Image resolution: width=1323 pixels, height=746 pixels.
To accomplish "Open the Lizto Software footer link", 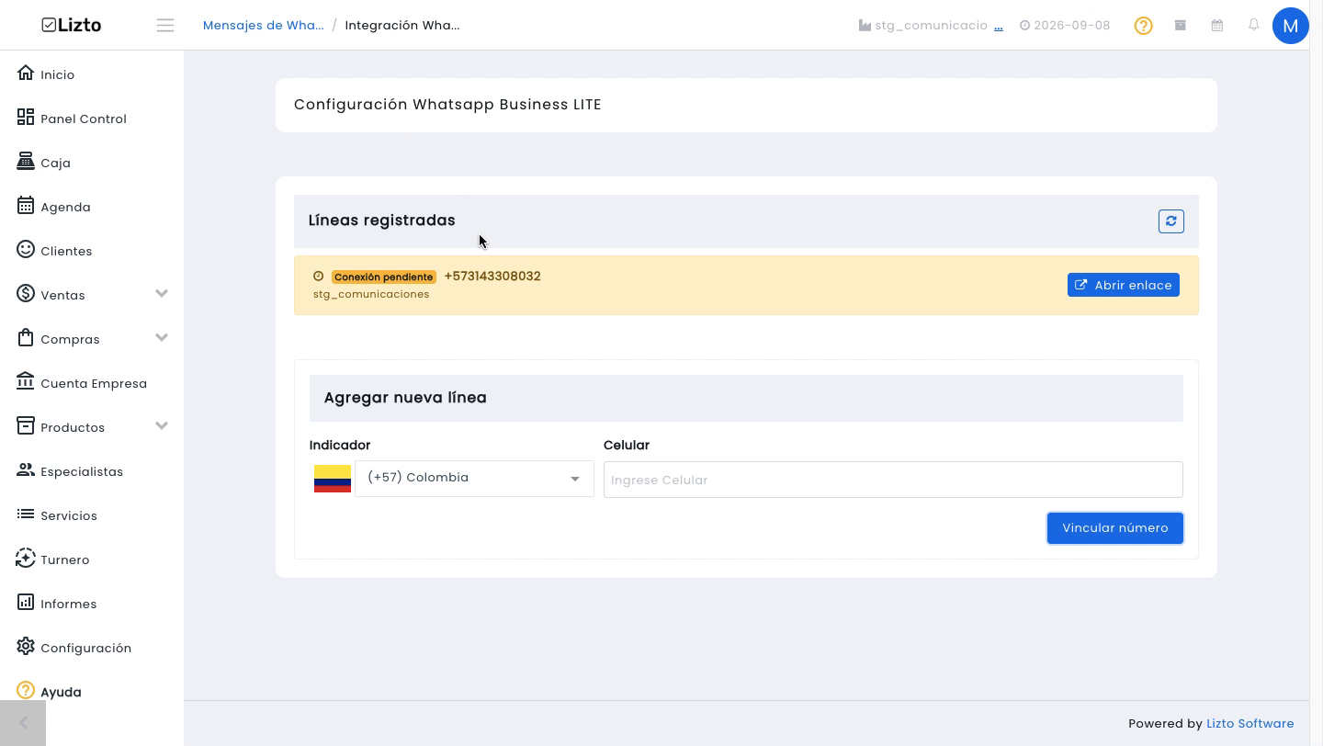I will (x=1249, y=723).
